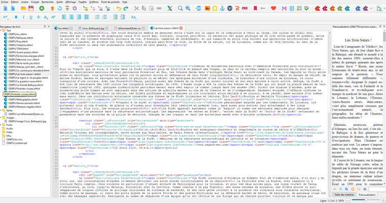Screen dimensions: 386x203
Task: Open OEBPS/Bibliographie.xhtml in the book browser
Action: click(x=21, y=100)
